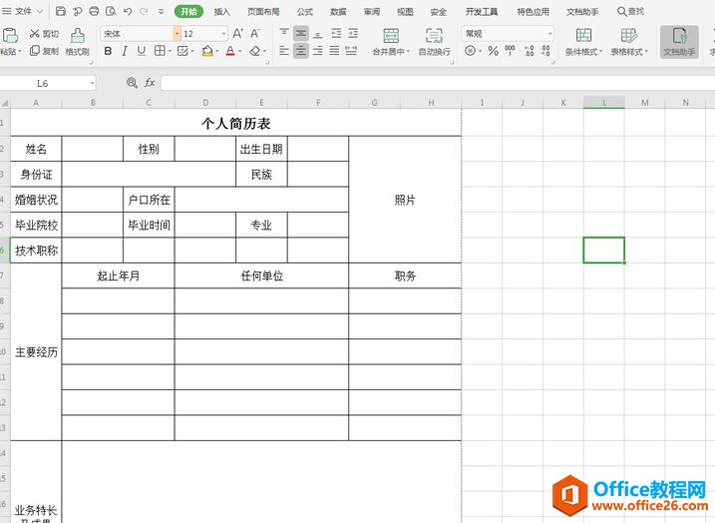Decrease font size with A- icon
This screenshot has height=523, width=715.
coord(255,33)
